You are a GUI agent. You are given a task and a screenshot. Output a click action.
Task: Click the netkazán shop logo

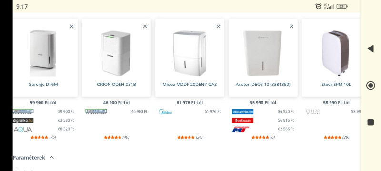pyautogui.click(x=242, y=120)
